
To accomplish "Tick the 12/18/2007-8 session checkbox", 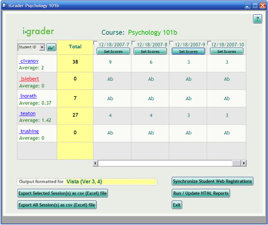I will coord(134,43).
